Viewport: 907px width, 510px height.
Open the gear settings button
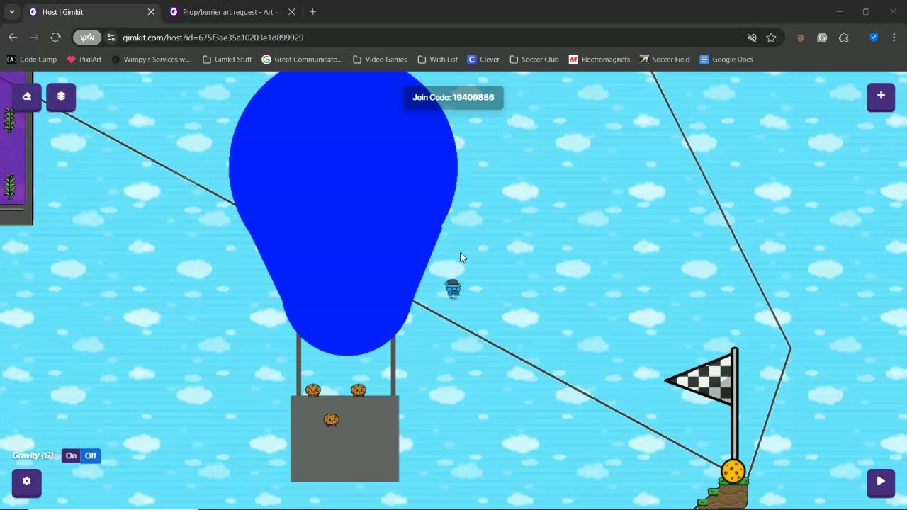pyautogui.click(x=27, y=482)
